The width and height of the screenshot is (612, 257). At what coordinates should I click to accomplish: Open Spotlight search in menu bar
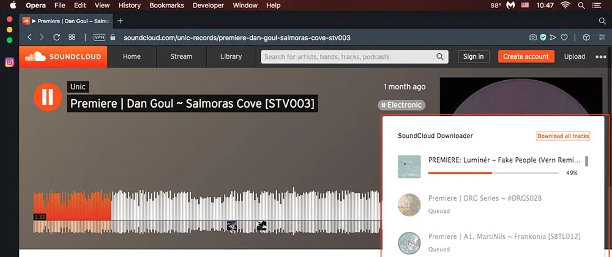(581, 6)
